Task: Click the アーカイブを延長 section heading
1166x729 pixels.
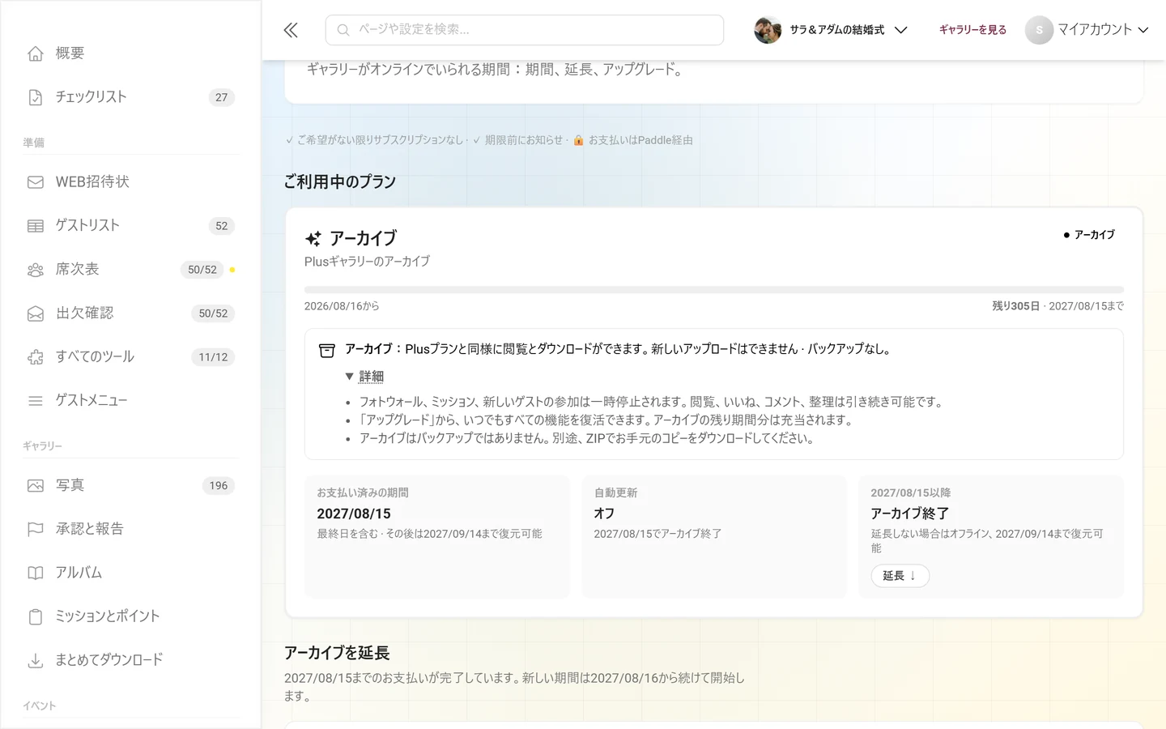Action: tap(337, 653)
